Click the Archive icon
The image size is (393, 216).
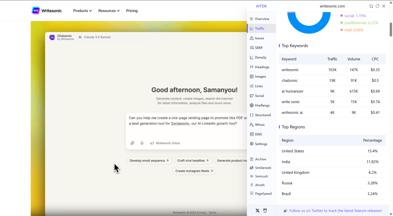252,159
